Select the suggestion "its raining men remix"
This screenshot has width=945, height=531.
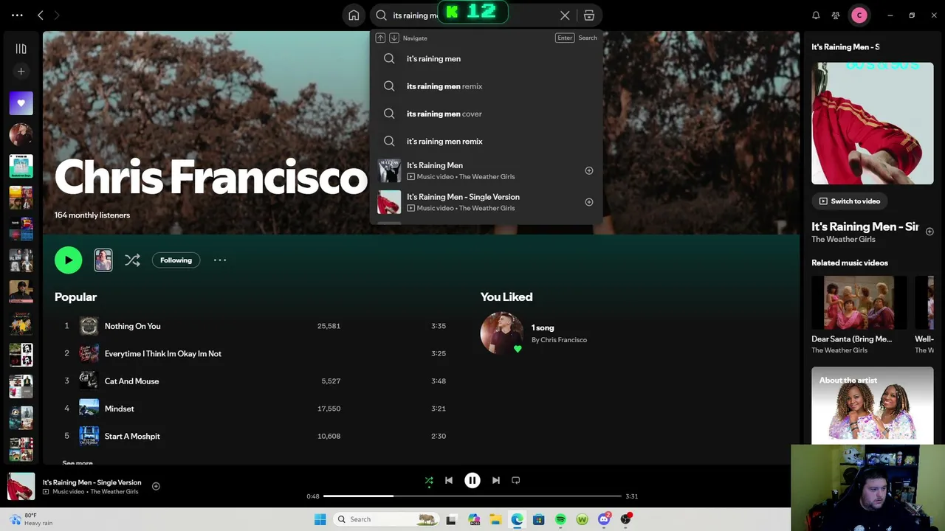pos(487,86)
